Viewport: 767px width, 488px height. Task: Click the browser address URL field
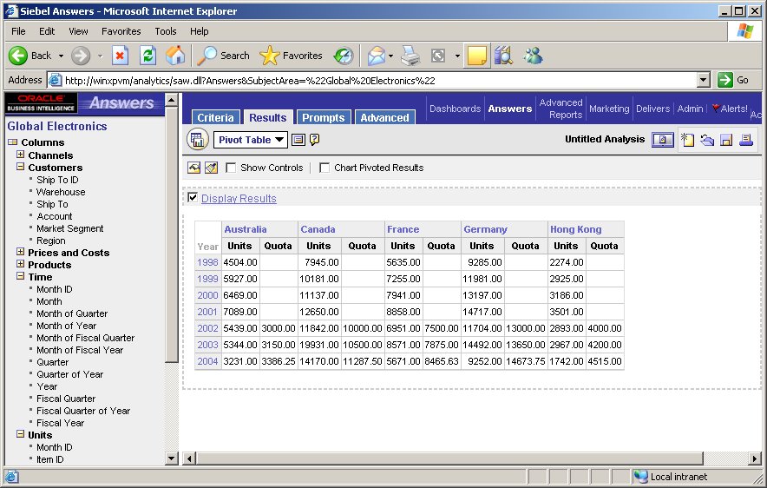click(373, 80)
